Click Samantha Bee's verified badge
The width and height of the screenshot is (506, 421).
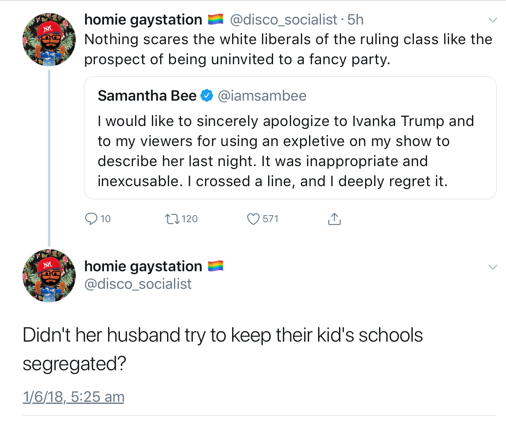pyautogui.click(x=207, y=96)
